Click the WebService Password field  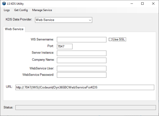[82, 75]
